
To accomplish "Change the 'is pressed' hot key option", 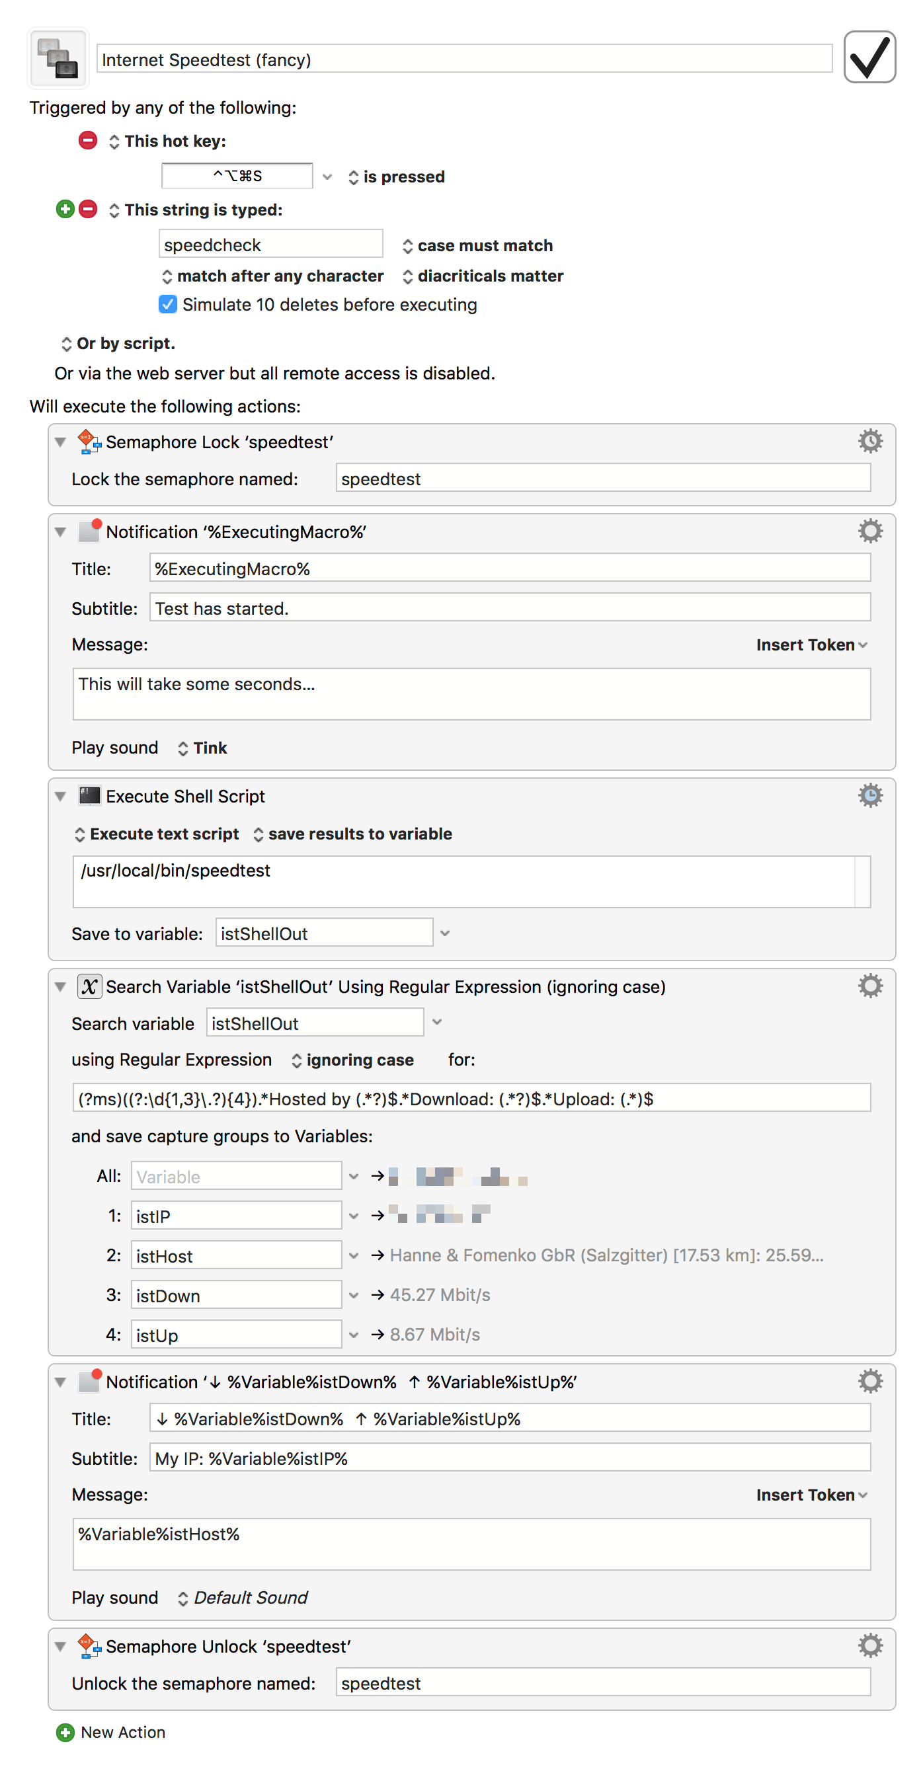I will pos(395,177).
